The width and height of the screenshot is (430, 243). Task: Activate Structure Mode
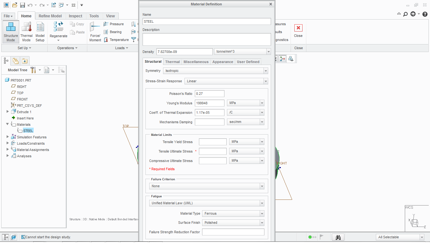pyautogui.click(x=11, y=32)
